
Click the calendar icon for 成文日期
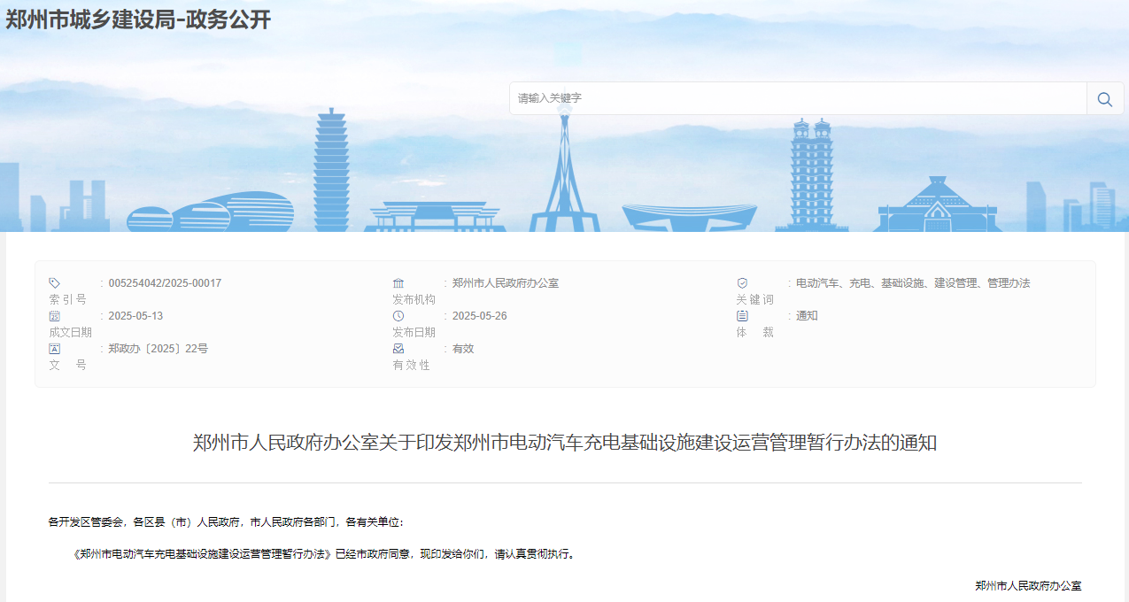(54, 316)
